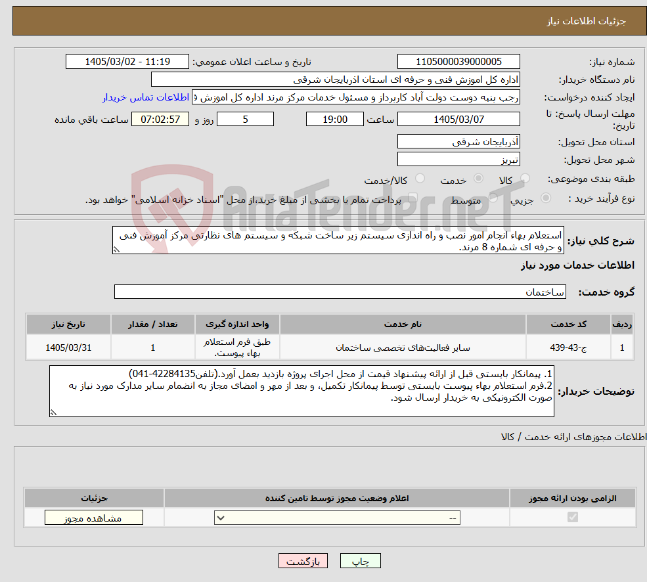Image resolution: width=647 pixels, height=582 pixels.
Task: Click the service name سایر فعالیت‌های تخصصی ساختمان
Action: coord(403,347)
